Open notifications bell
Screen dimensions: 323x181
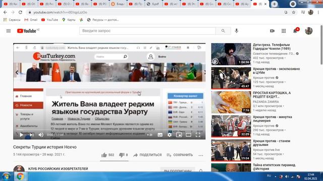pos(295,31)
